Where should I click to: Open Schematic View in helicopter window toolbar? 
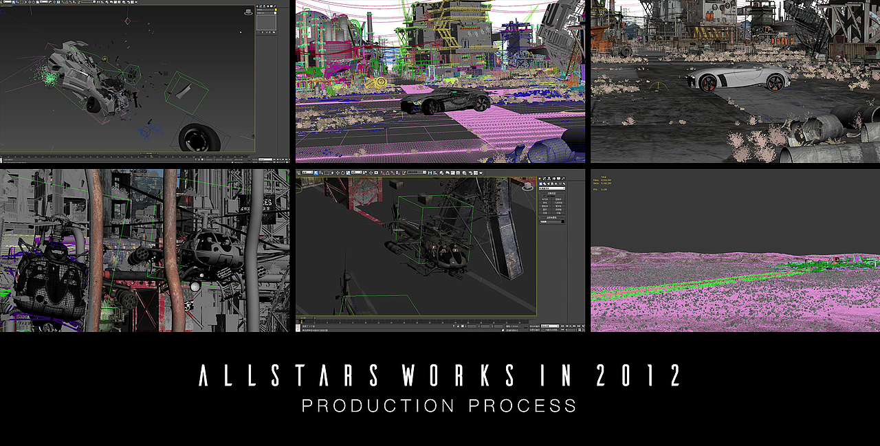[458, 172]
